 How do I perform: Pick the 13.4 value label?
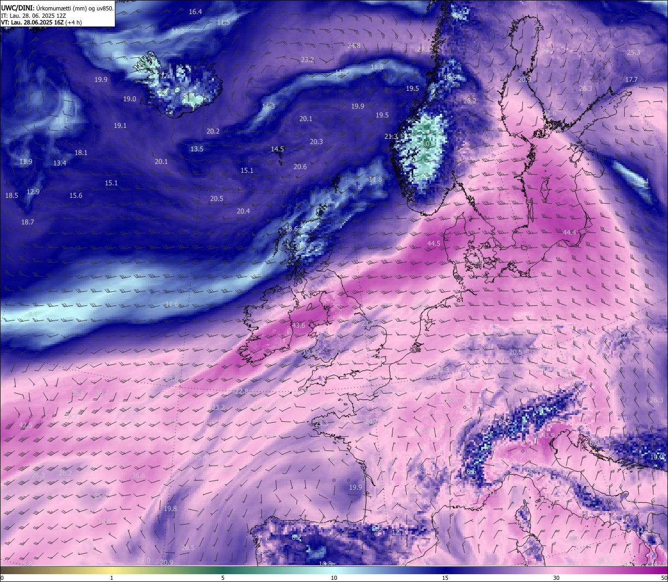[x=59, y=163]
